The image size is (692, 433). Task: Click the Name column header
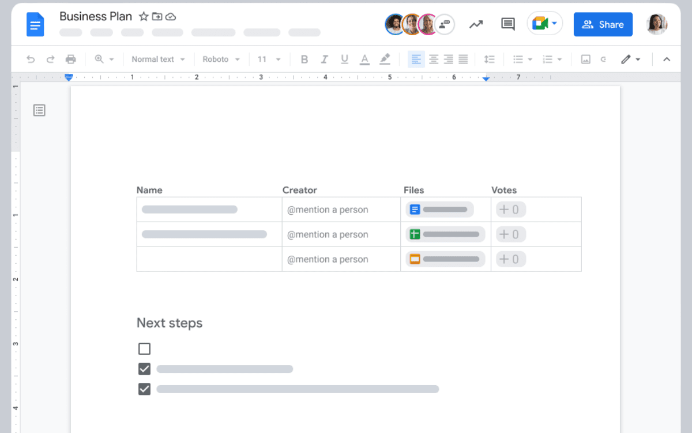click(149, 190)
